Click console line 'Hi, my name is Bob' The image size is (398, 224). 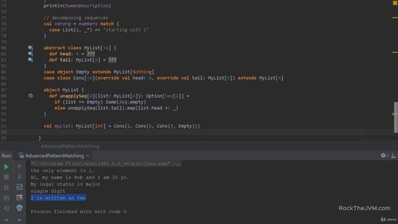tap(80, 177)
